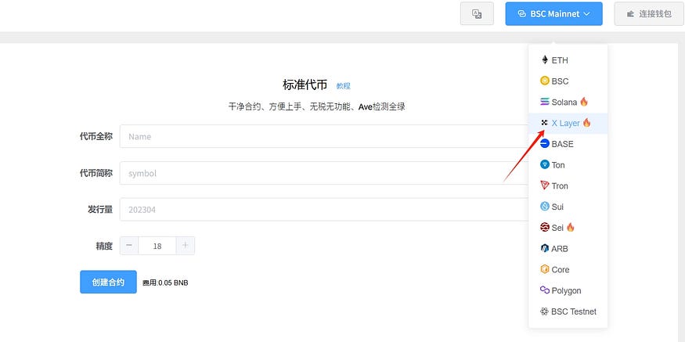Click the 连接钱包 connect wallet button
This screenshot has height=342, width=685.
pos(649,14)
